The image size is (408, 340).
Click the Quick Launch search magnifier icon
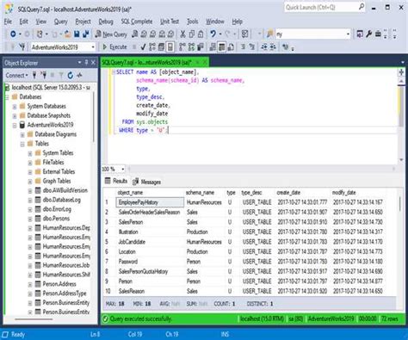362,7
